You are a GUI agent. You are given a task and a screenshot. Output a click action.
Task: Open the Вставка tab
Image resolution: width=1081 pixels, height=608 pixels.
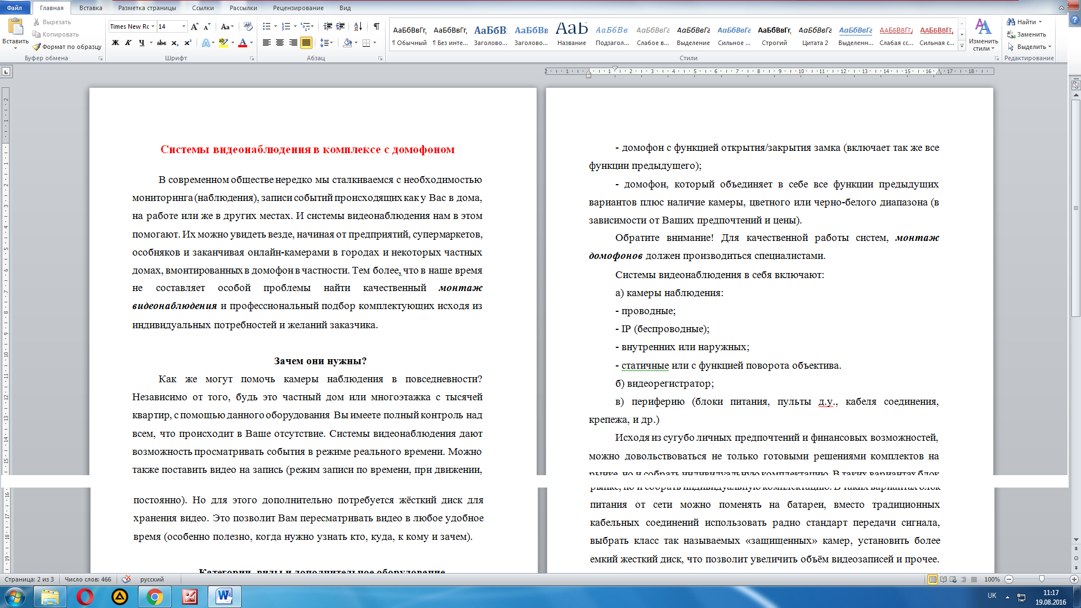91,8
